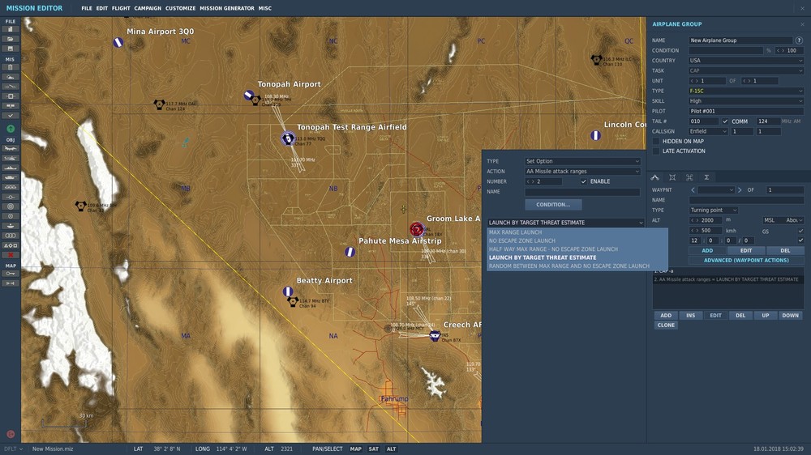
Task: Open the waypoint TYPE Turning point dropdown
Action: point(713,210)
